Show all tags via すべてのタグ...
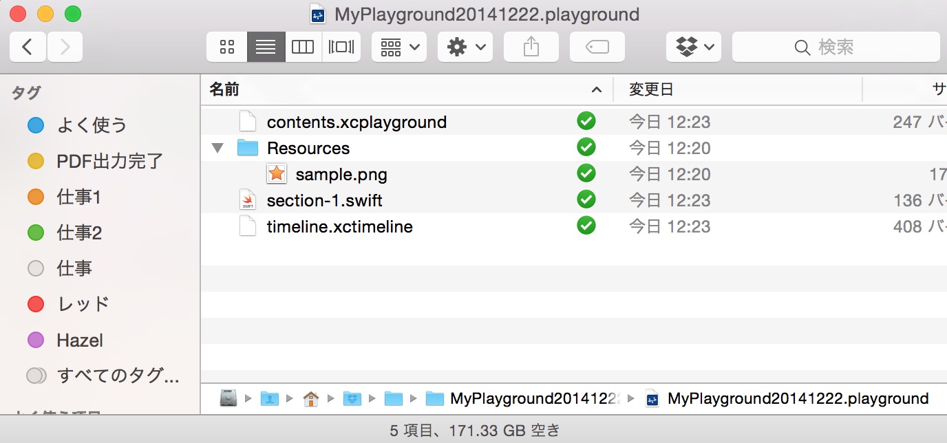947x443 pixels. (x=103, y=376)
